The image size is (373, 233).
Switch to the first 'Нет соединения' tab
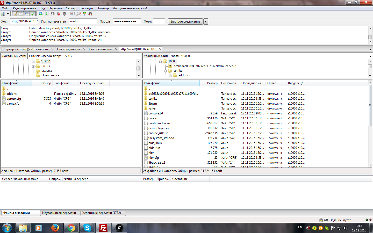pos(68,49)
